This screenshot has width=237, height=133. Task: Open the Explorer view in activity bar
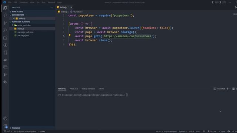[x=5, y=8]
